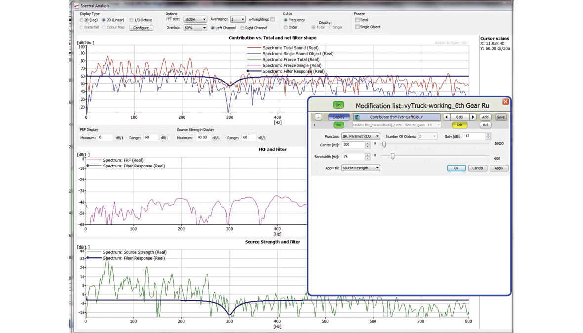Select the 1/3 Octave display type
This screenshot has width=583, height=333.
[x=131, y=20]
